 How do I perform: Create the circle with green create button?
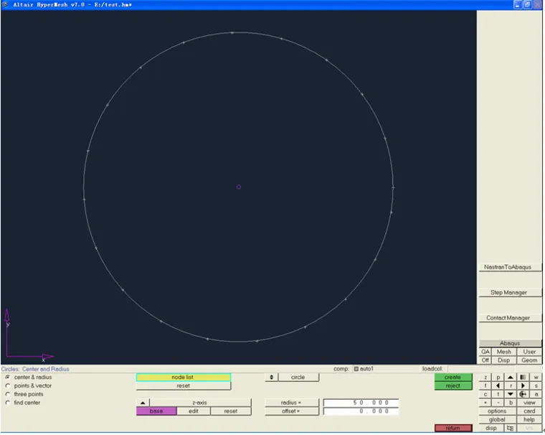(453, 378)
